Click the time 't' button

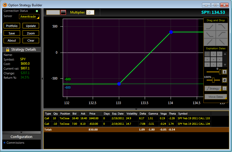click(x=225, y=72)
